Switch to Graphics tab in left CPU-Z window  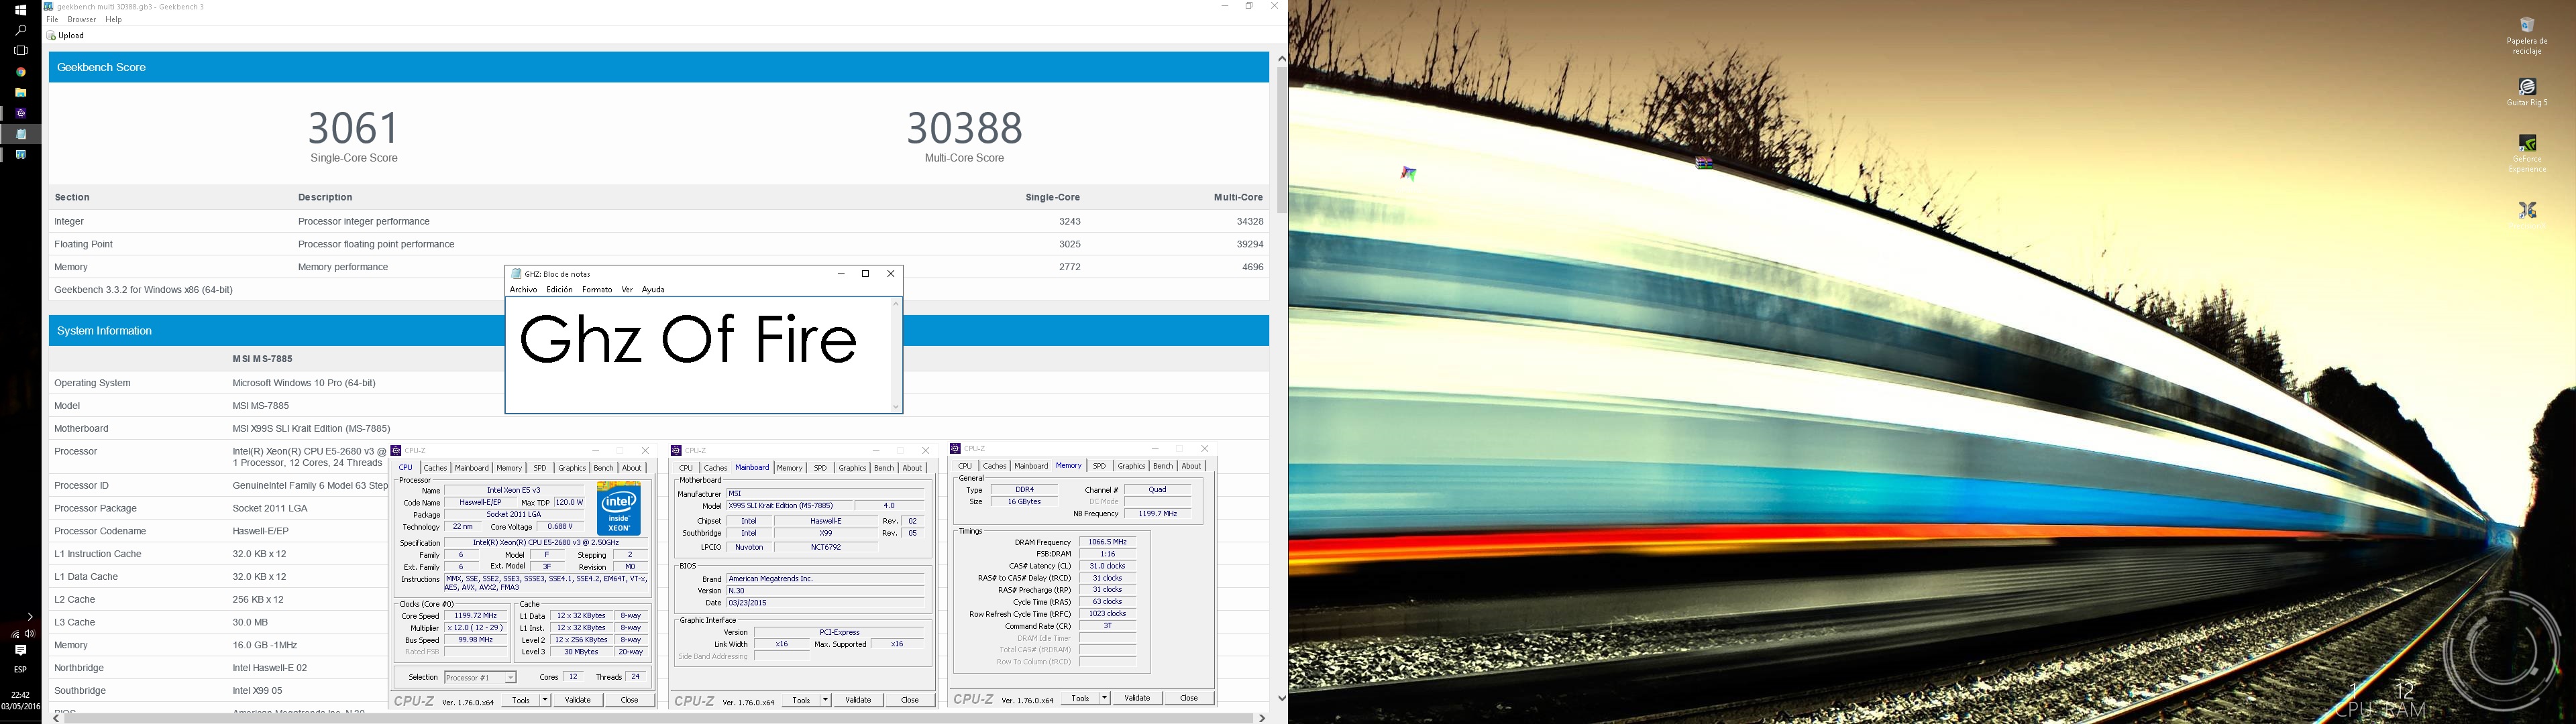click(x=572, y=468)
